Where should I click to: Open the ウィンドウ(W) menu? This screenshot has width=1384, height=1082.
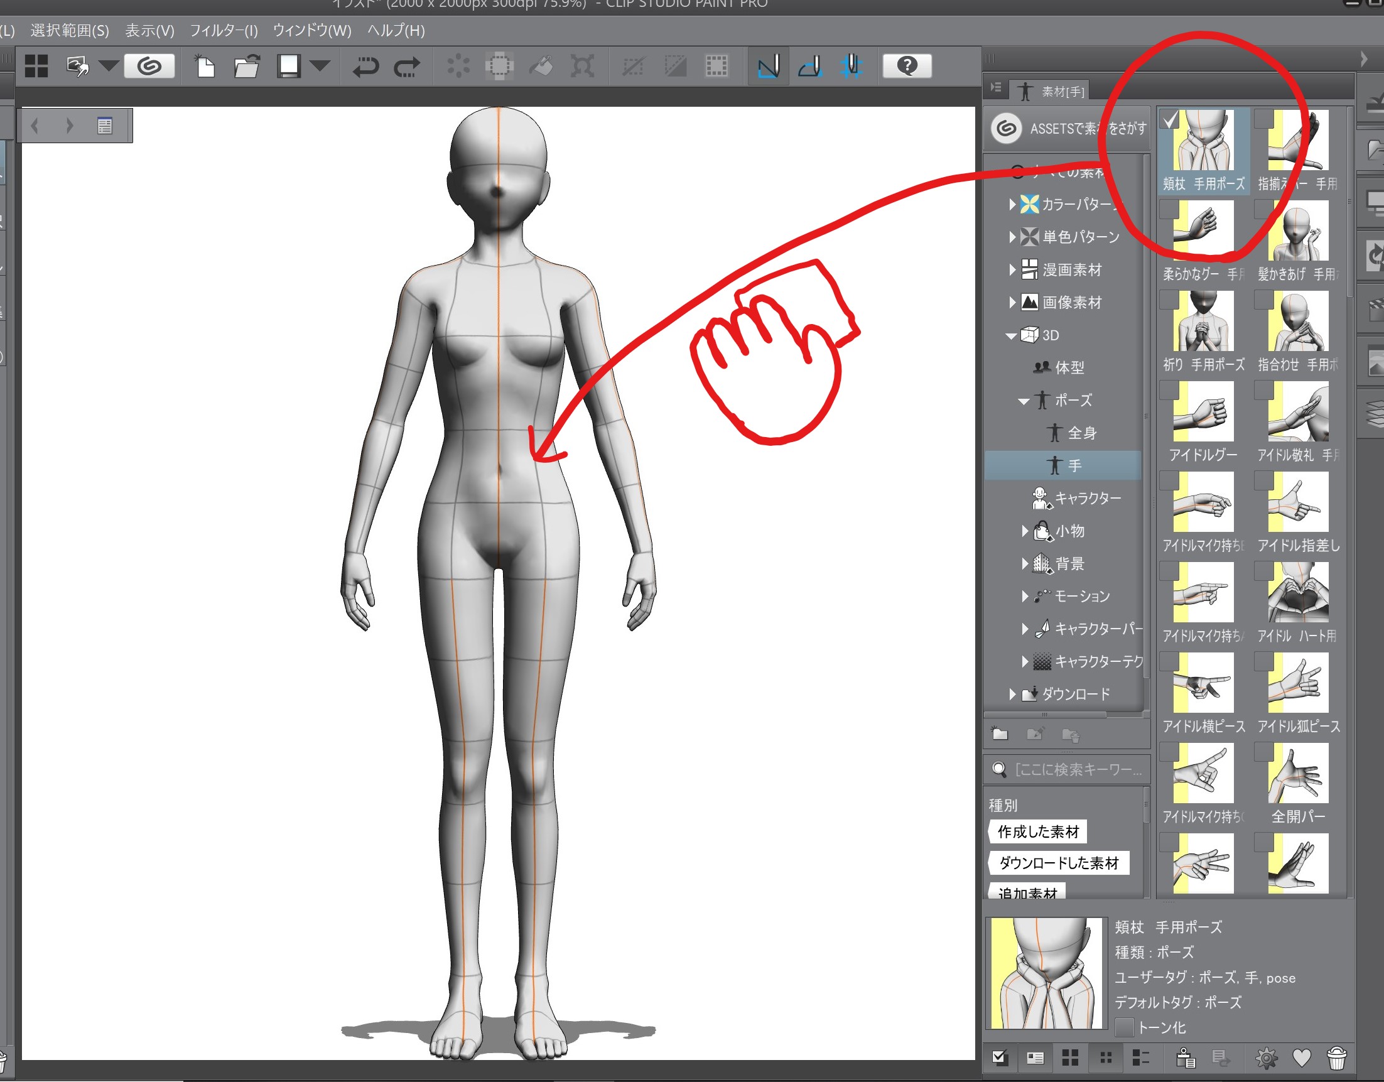[312, 30]
